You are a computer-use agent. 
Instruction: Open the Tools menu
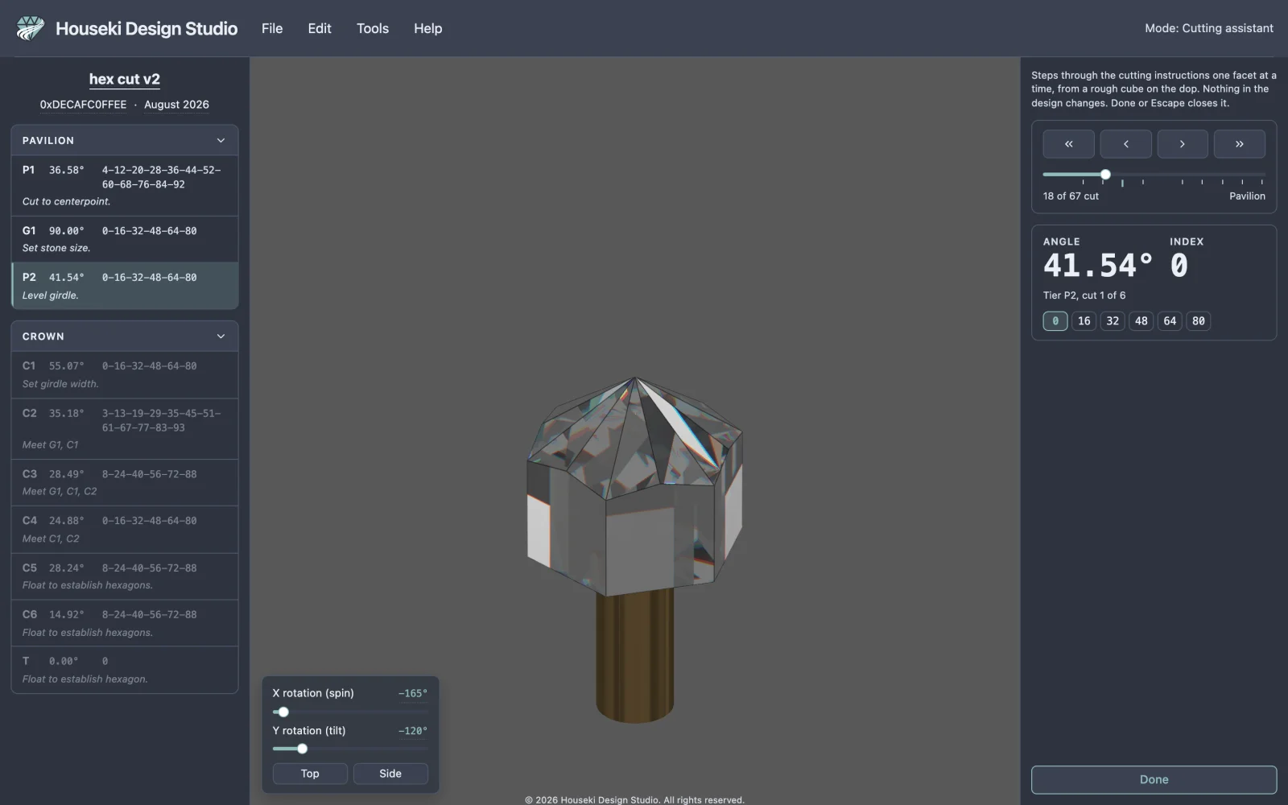(x=373, y=28)
